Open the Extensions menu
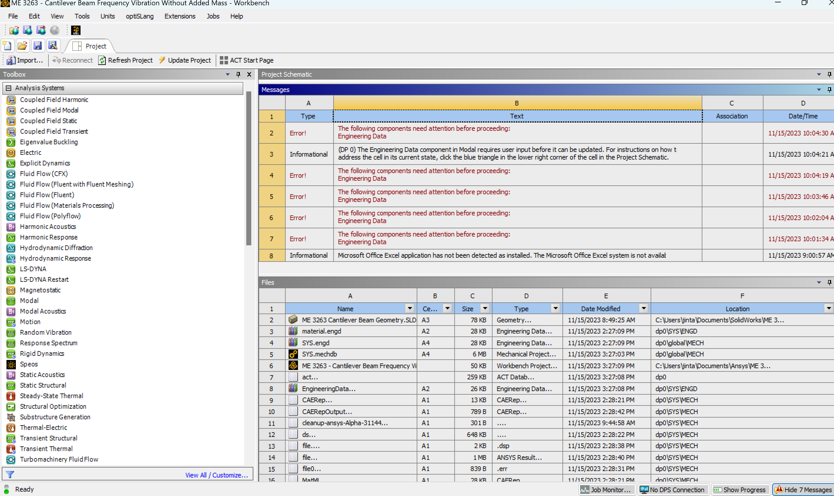Viewport: 834px width, 496px height. [x=180, y=16]
